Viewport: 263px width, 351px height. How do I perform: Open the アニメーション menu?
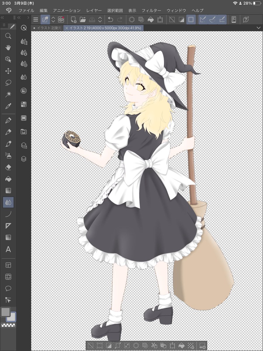(67, 10)
